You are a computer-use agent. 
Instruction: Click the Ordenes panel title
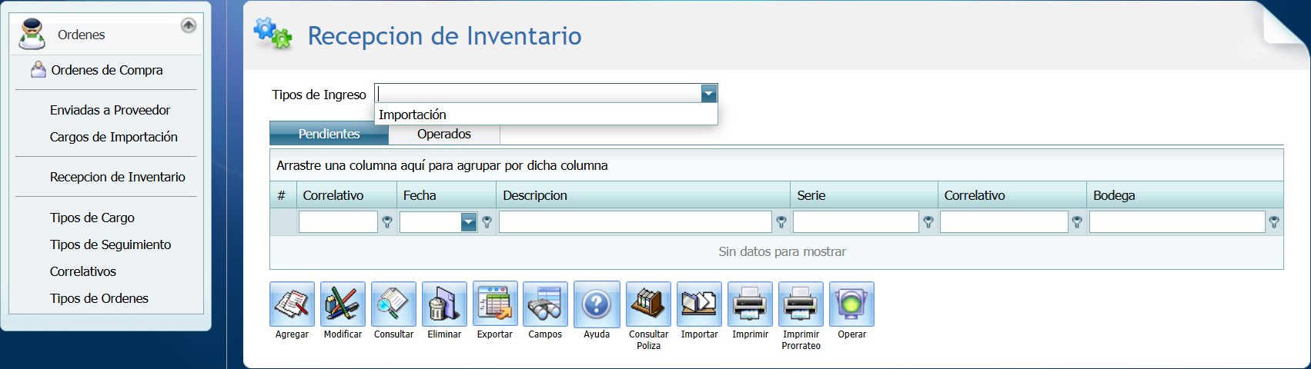(81, 35)
